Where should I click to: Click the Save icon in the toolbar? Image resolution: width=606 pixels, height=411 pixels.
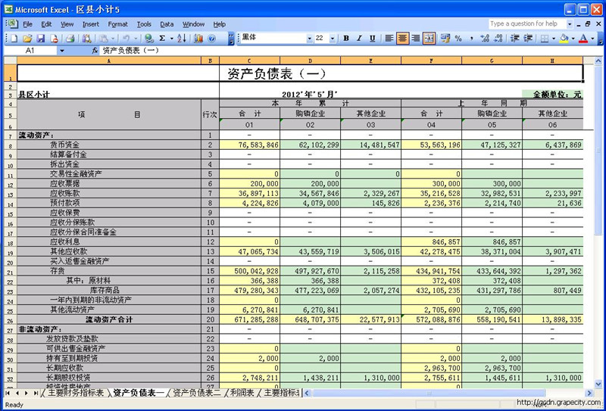tap(39, 38)
